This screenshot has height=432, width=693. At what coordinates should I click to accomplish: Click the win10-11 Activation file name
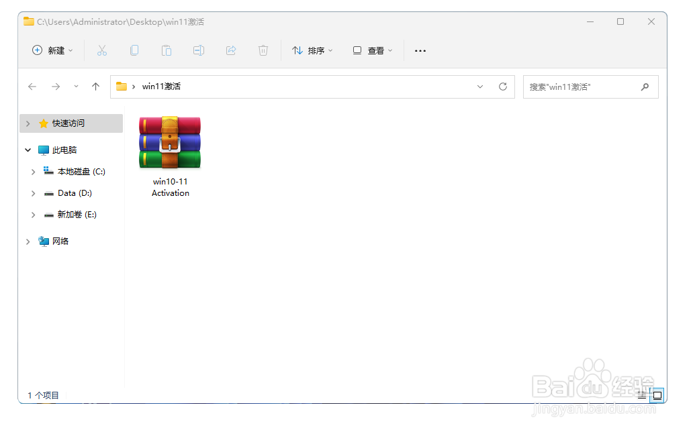(x=170, y=187)
